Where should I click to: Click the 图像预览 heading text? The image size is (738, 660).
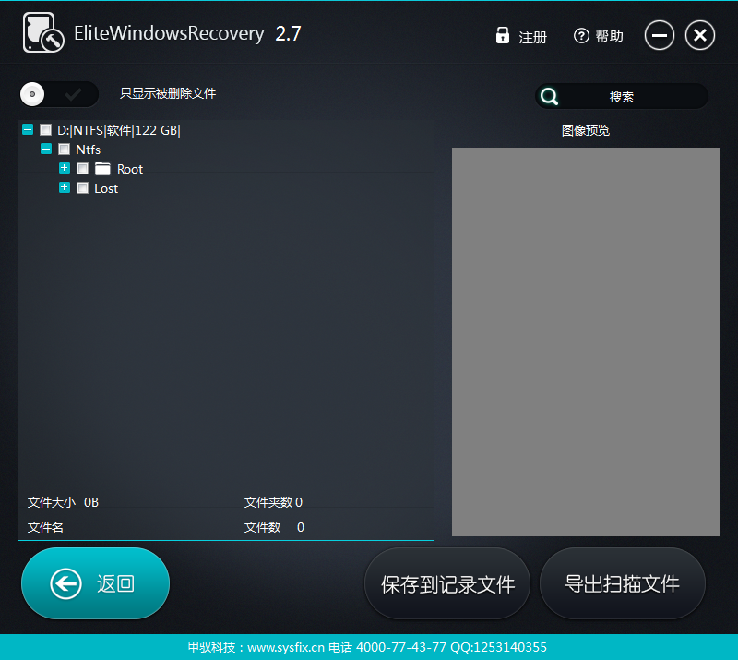tap(586, 130)
